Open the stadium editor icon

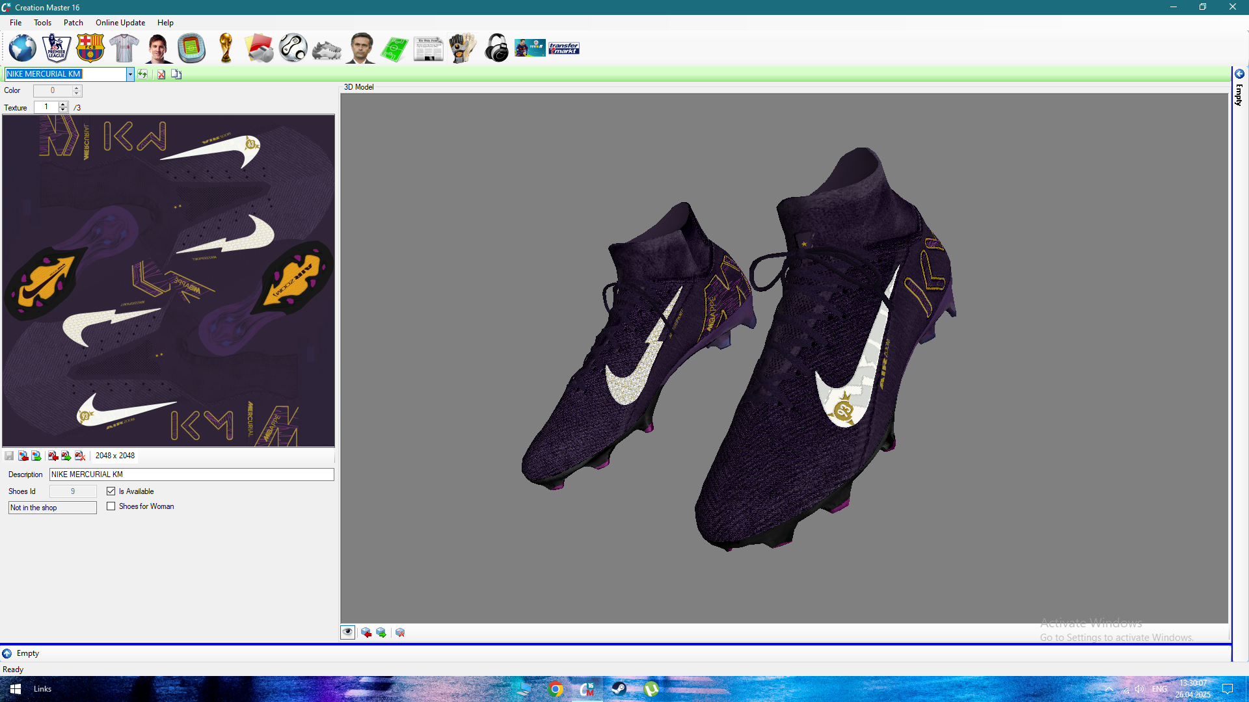[191, 48]
